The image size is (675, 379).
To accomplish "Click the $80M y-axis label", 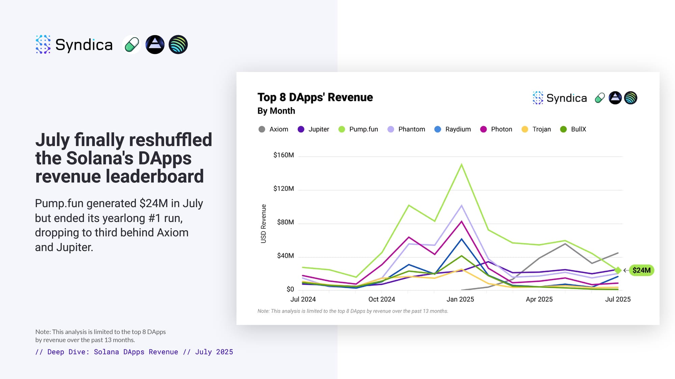I will point(285,222).
